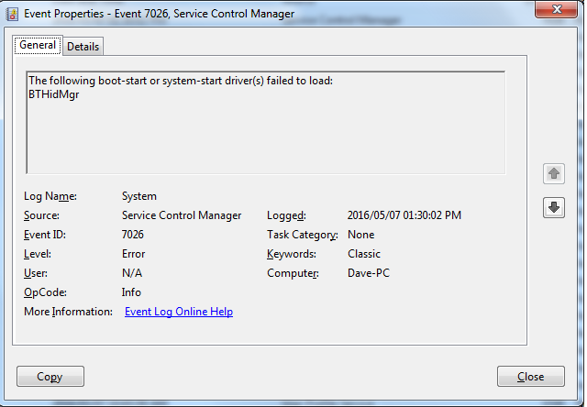Click the OpCode value Info

pos(131,292)
